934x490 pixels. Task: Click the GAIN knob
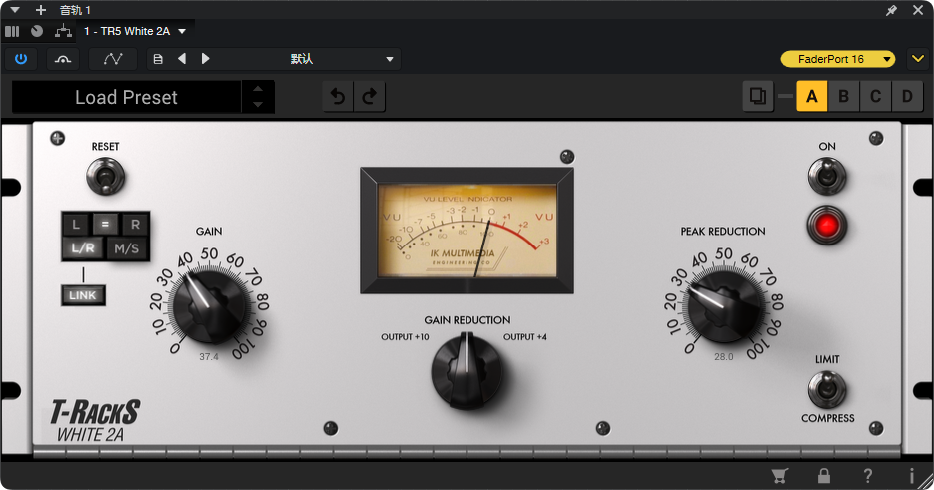click(209, 306)
